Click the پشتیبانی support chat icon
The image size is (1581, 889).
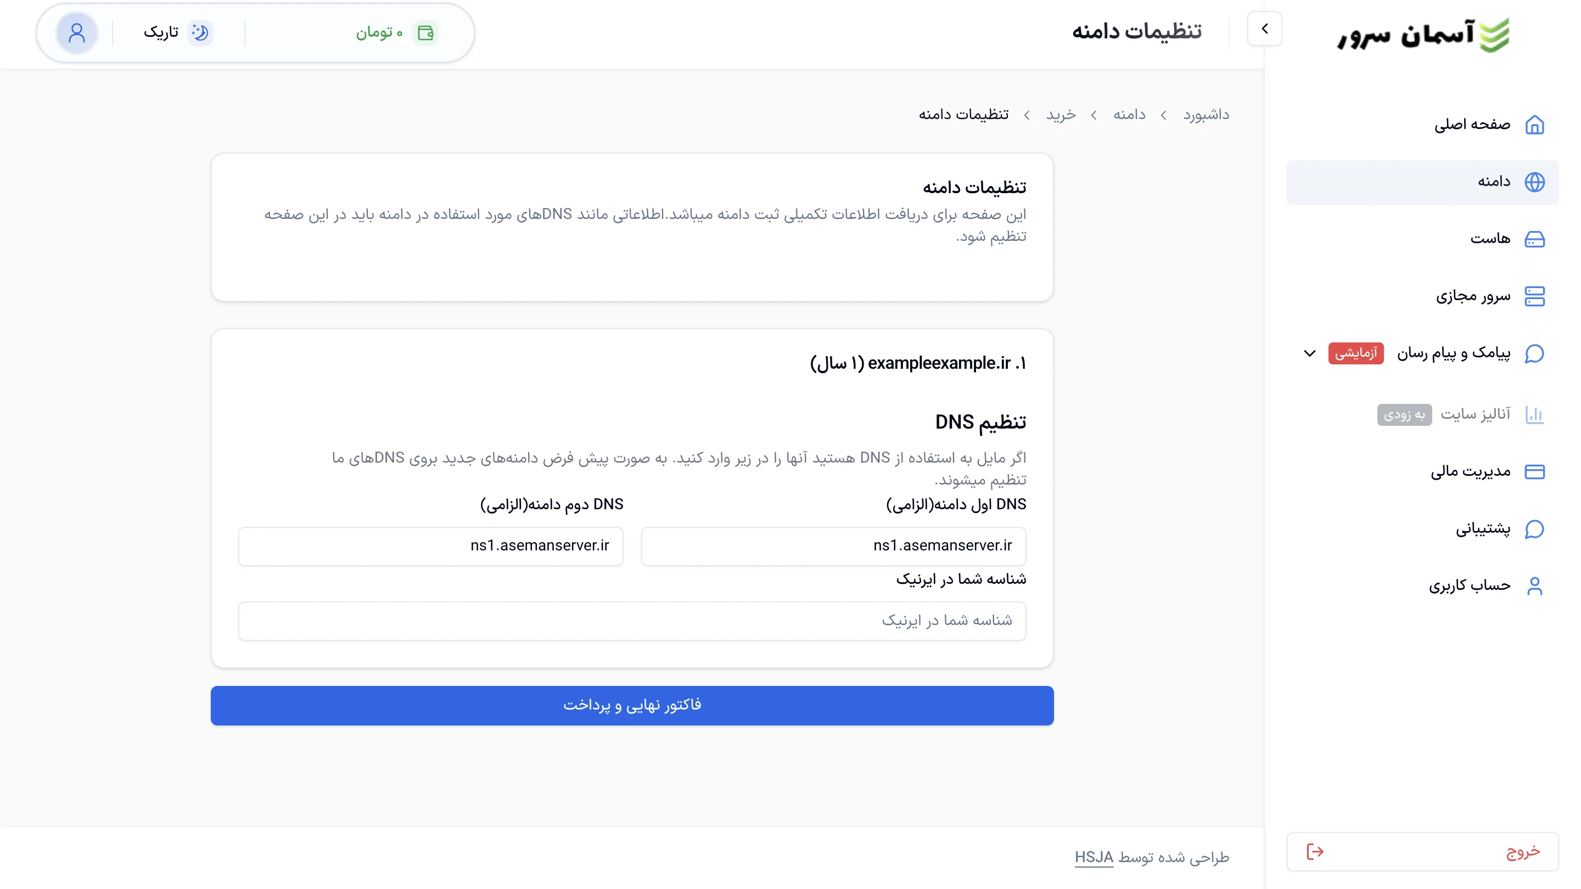1534,529
